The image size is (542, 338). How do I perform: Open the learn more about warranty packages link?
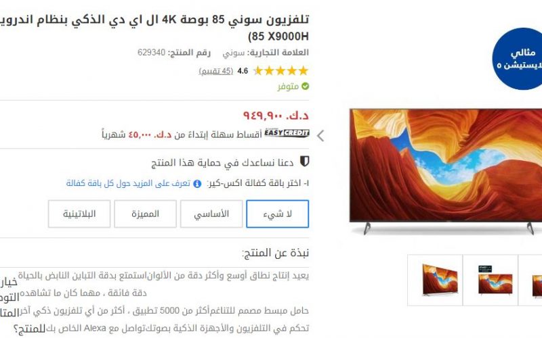(128, 183)
